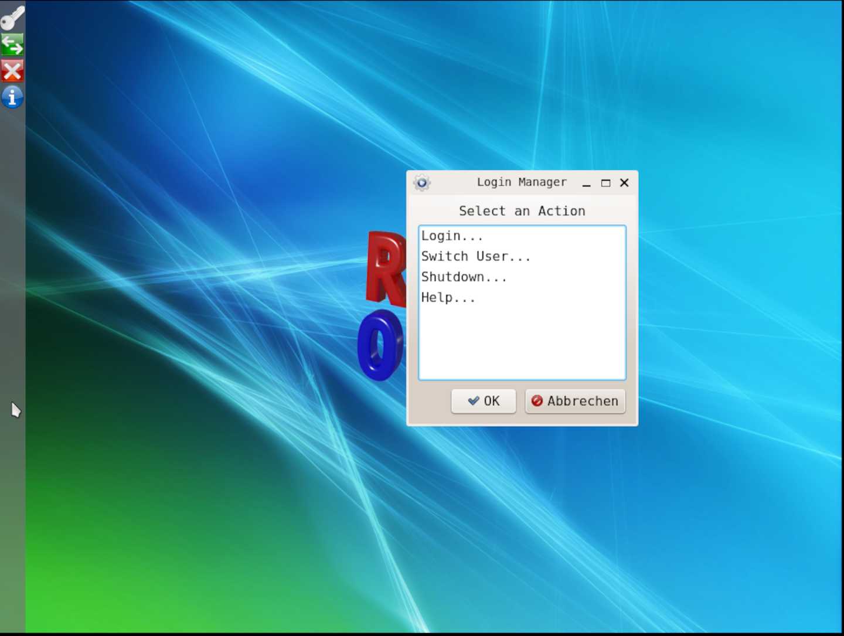844x636 pixels.
Task: Minimize the Login Manager window
Action: (586, 183)
